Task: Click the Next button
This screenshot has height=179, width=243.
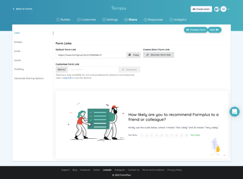Action: (215, 30)
